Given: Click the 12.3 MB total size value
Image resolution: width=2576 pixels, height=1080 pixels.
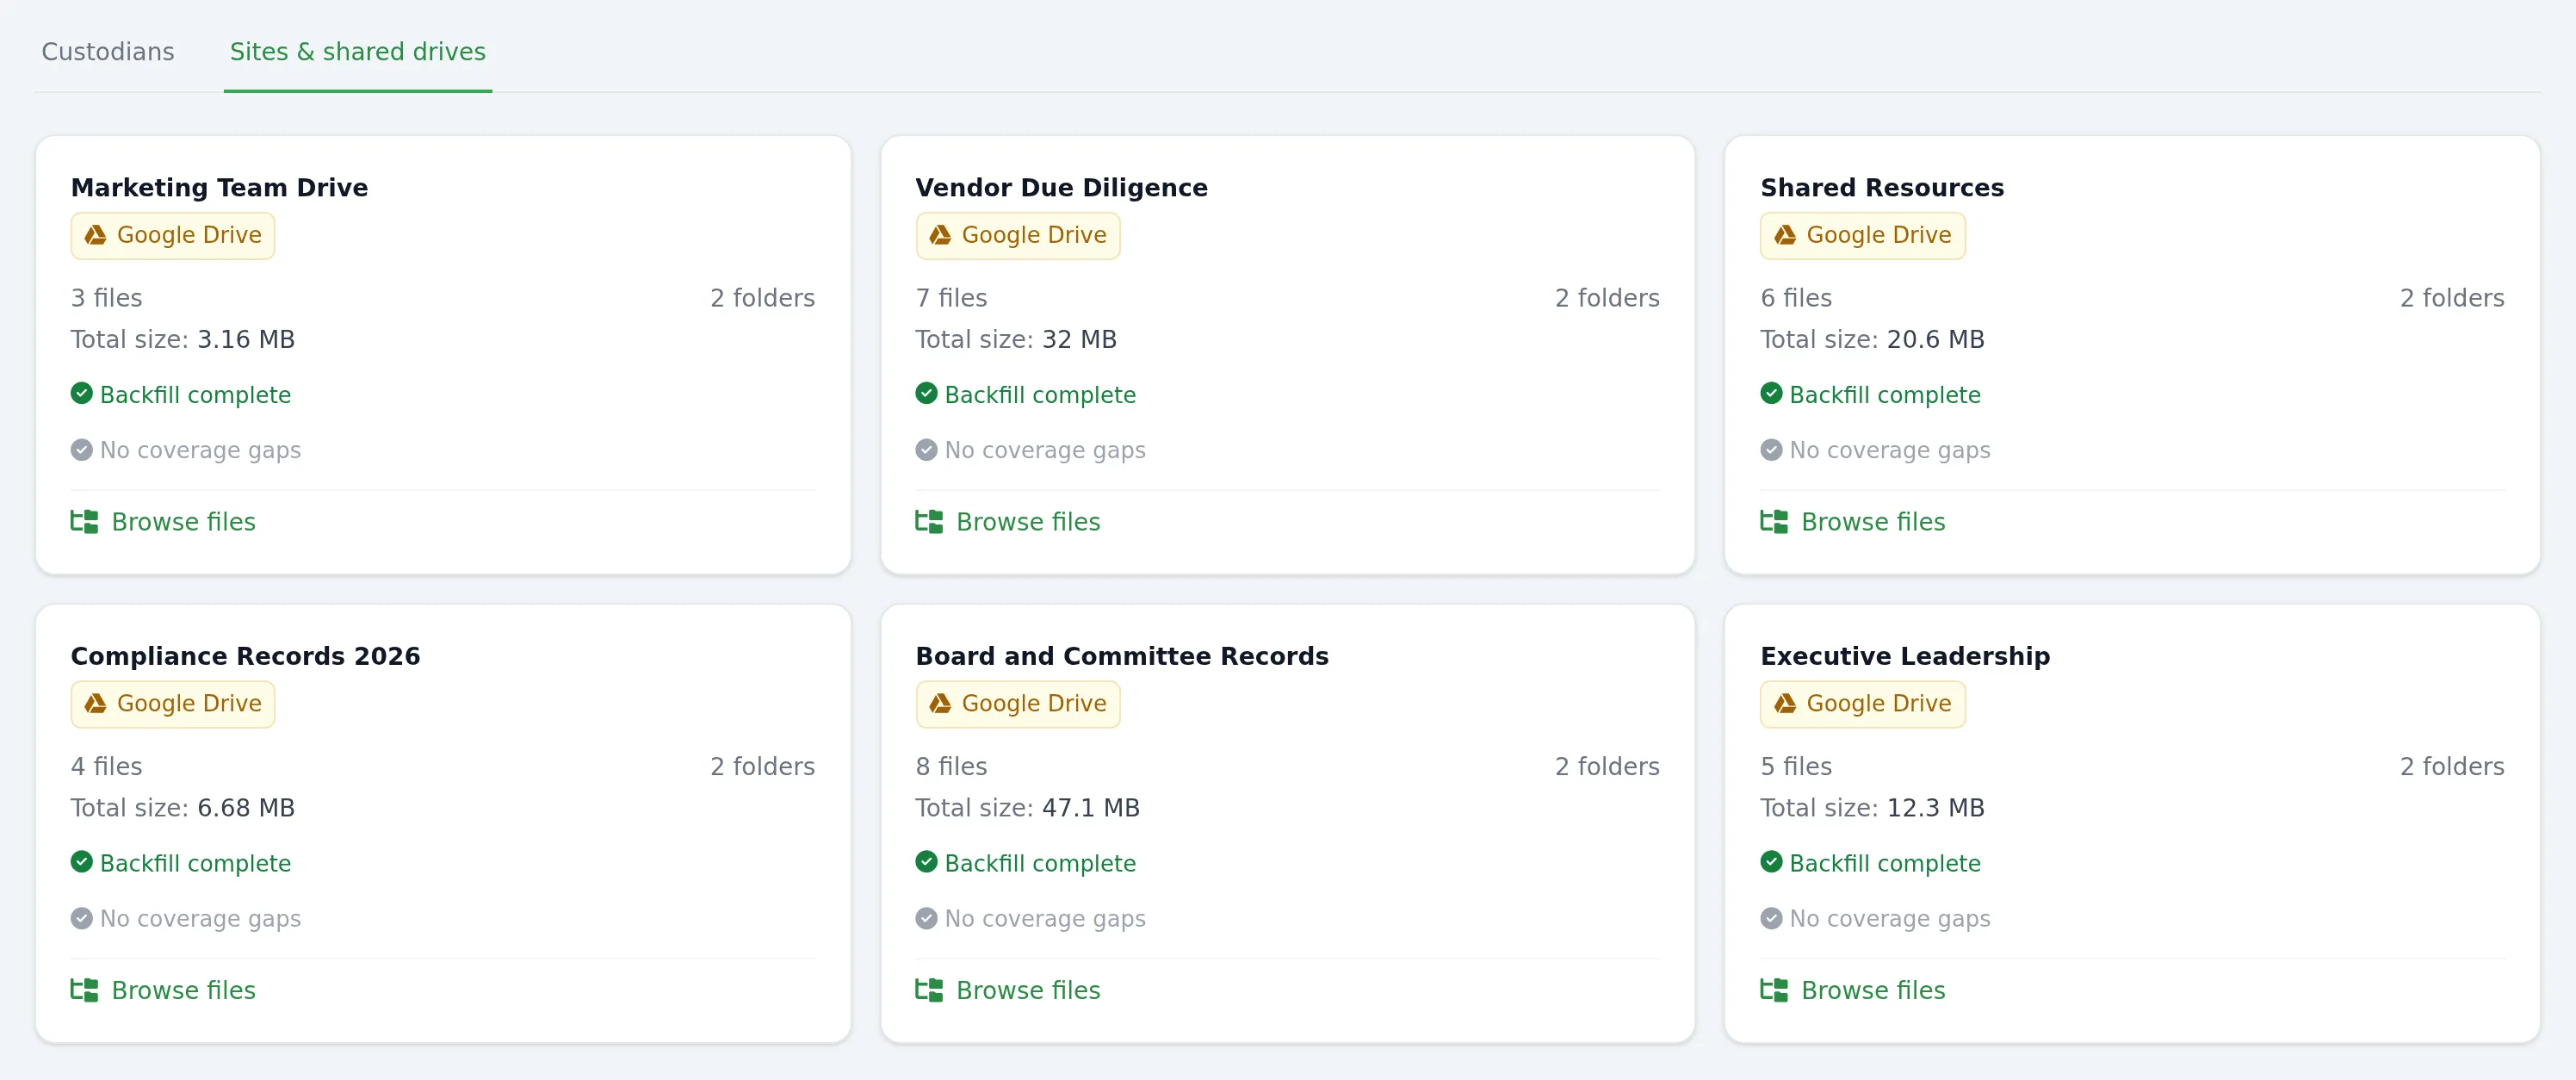Looking at the screenshot, I should click(1936, 808).
